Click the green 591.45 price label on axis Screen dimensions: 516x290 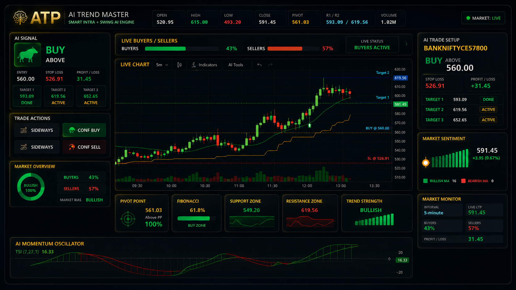pos(400,104)
